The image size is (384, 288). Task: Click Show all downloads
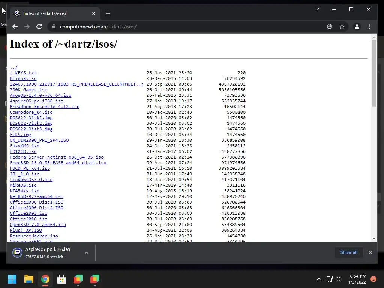click(349, 252)
